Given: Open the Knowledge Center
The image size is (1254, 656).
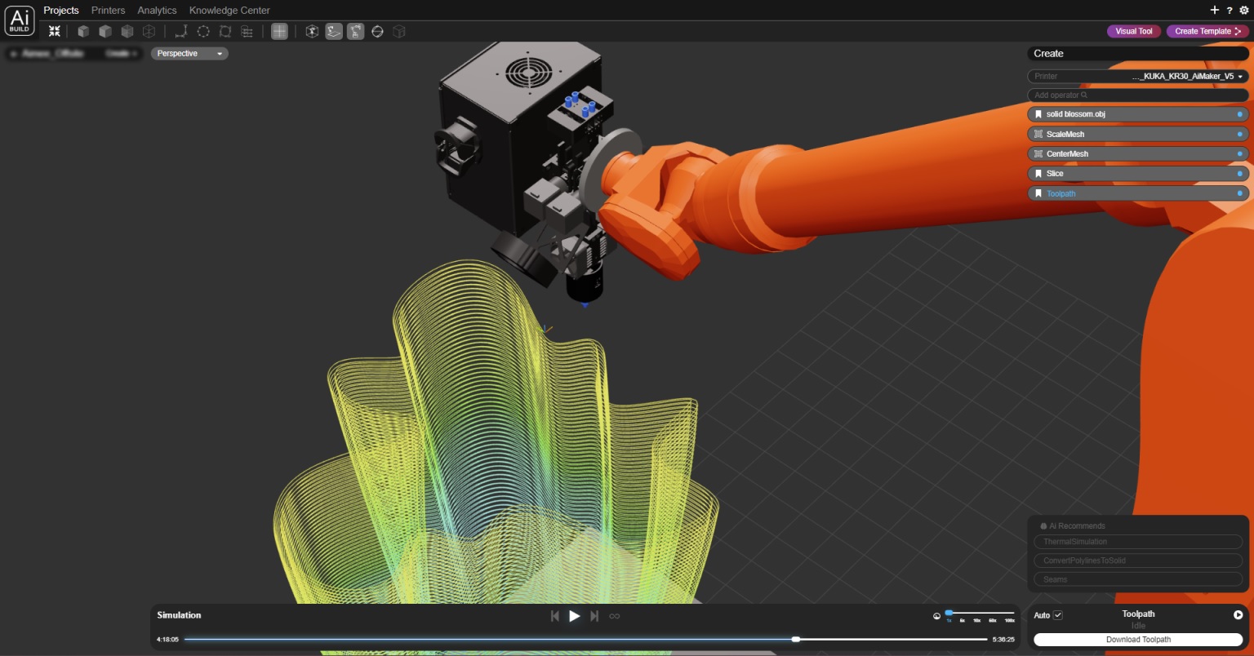Looking at the screenshot, I should tap(229, 11).
